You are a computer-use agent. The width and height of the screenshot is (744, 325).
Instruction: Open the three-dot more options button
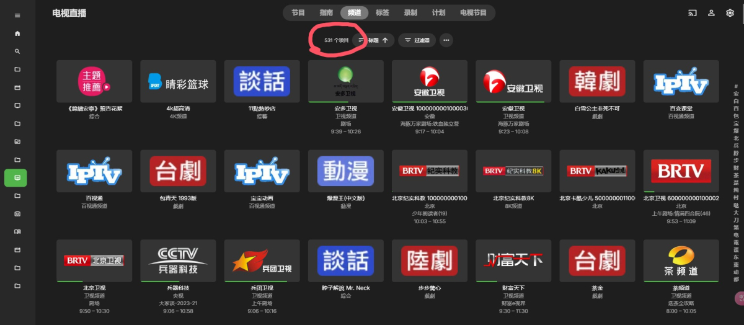click(x=446, y=40)
